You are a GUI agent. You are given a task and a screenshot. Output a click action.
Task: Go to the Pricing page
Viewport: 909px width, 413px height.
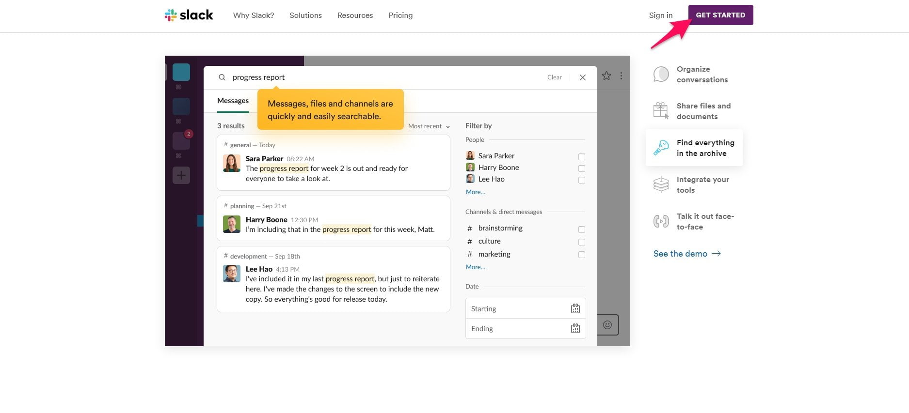(400, 15)
